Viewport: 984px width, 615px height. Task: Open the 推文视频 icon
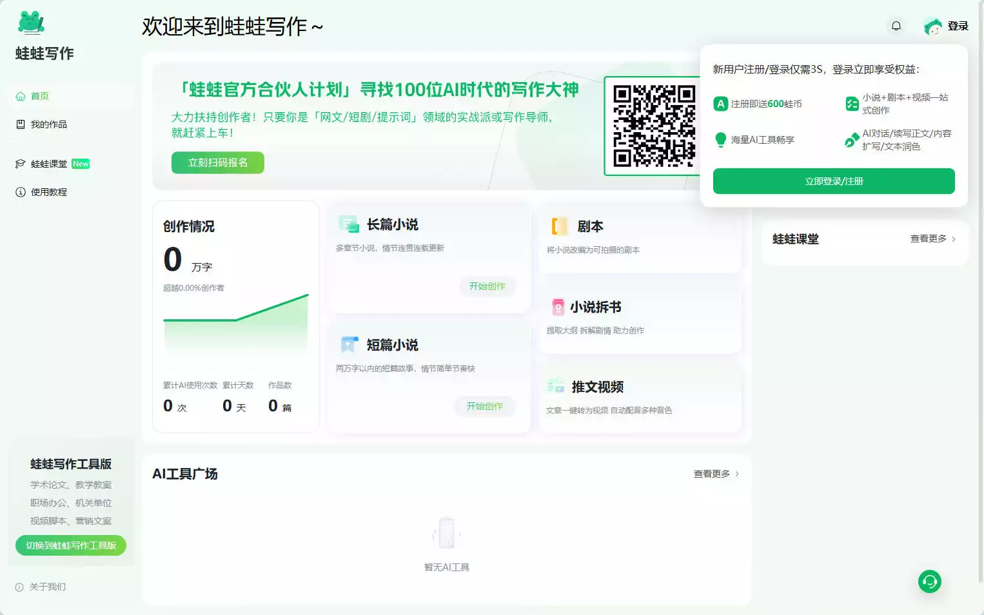point(555,387)
